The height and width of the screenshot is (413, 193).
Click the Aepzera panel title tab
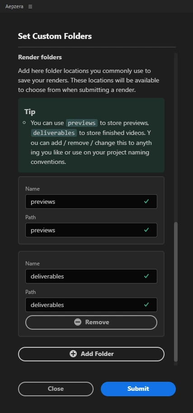[14, 7]
